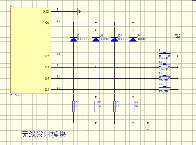
Task: Click ground symbol beside pin 9
Action: [79, 11]
